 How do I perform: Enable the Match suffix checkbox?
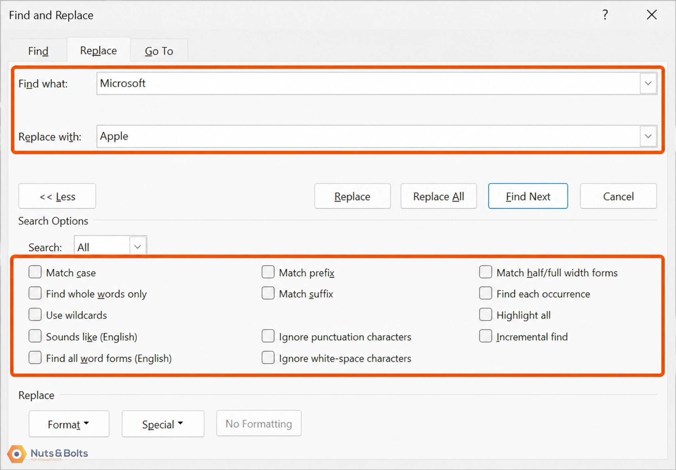pyautogui.click(x=268, y=293)
